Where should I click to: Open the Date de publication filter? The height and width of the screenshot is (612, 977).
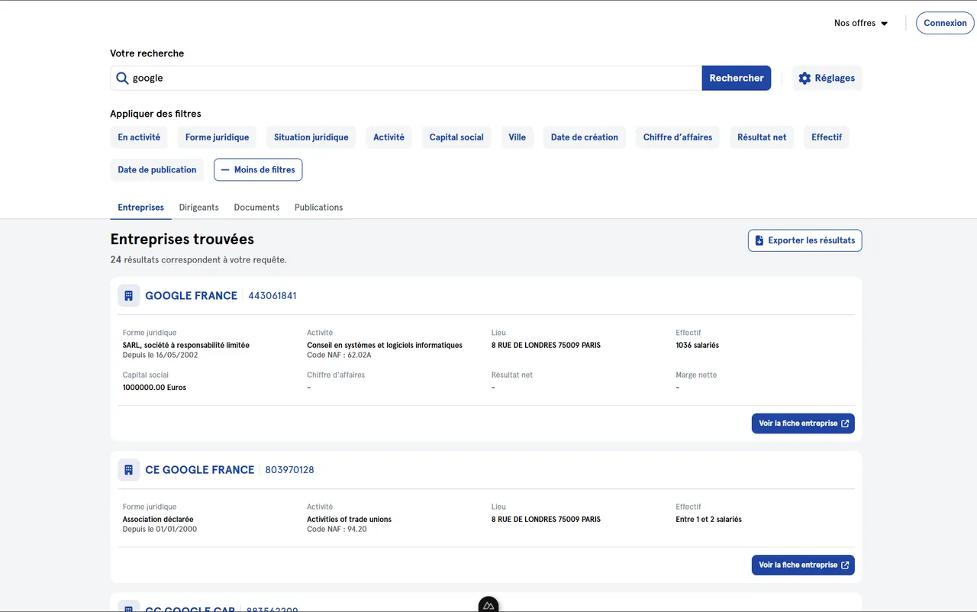tap(157, 169)
